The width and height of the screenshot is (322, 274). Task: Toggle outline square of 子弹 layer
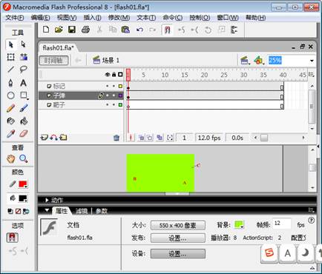tap(120, 96)
